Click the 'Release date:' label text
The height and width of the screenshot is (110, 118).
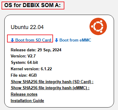coord(24,50)
